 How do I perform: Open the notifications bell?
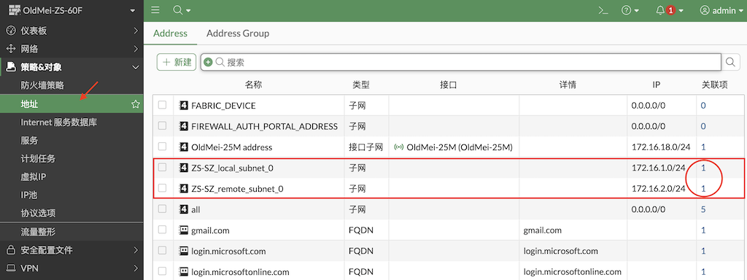coord(670,10)
